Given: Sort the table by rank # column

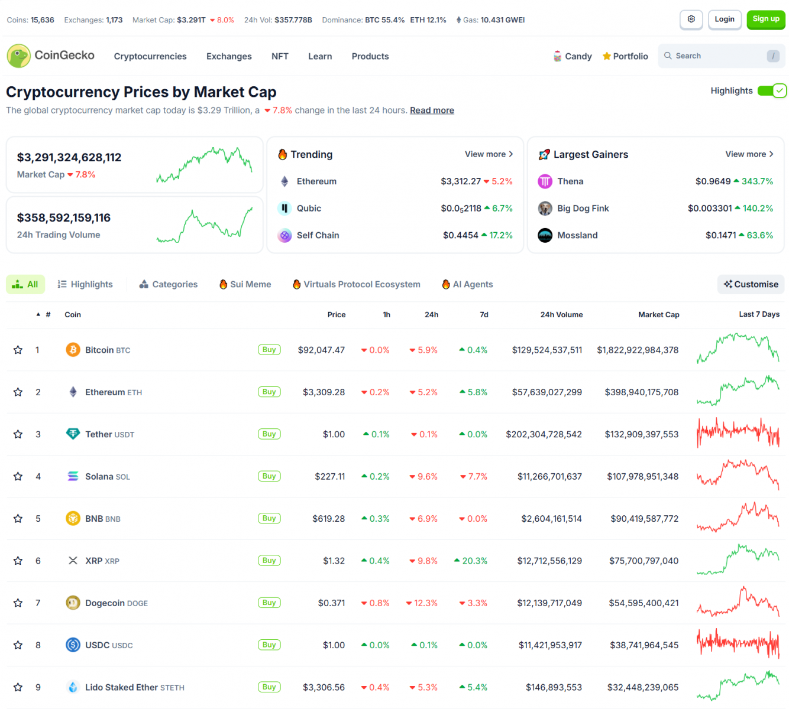Looking at the screenshot, I should point(47,315).
